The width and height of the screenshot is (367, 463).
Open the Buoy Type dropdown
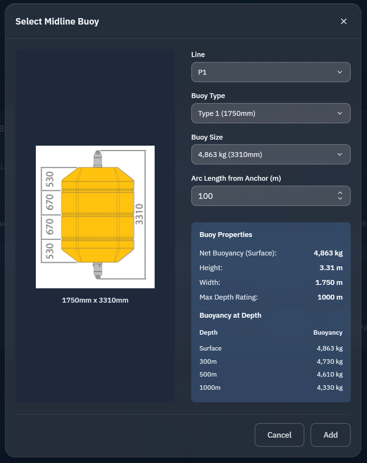(x=271, y=113)
